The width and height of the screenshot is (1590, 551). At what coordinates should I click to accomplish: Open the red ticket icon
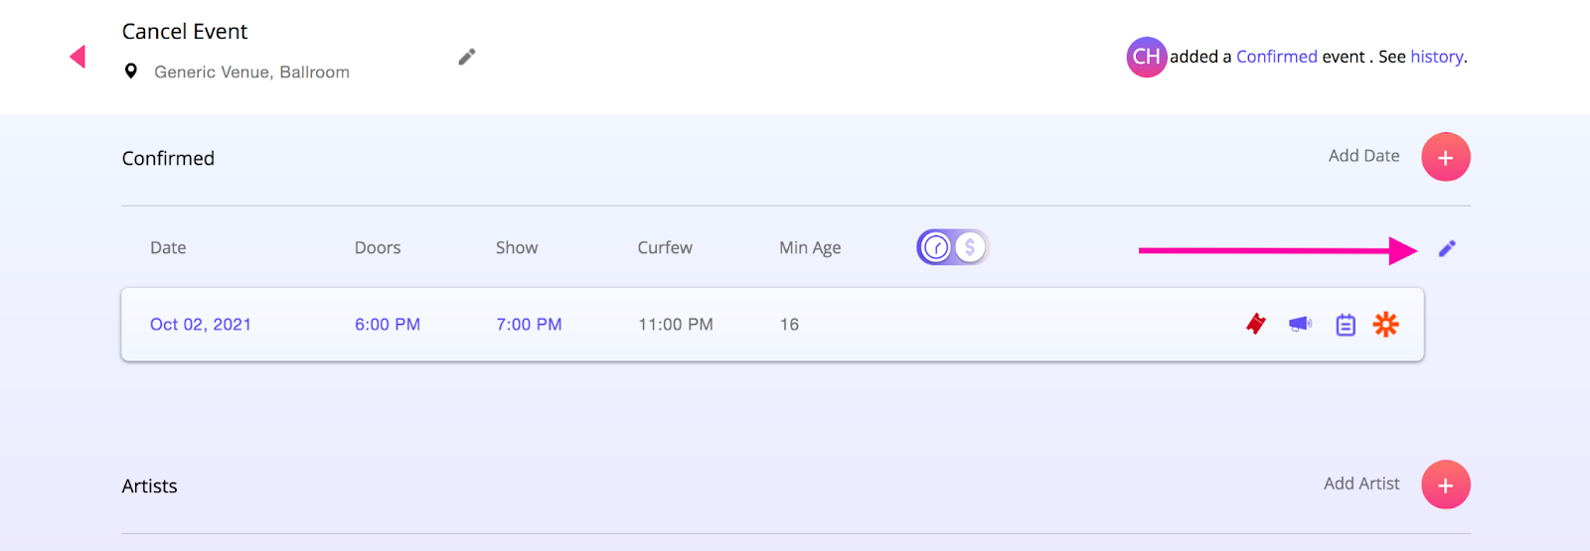click(1256, 324)
